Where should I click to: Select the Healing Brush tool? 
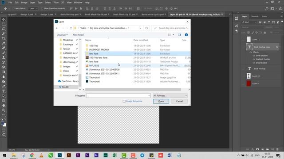tap(4, 48)
